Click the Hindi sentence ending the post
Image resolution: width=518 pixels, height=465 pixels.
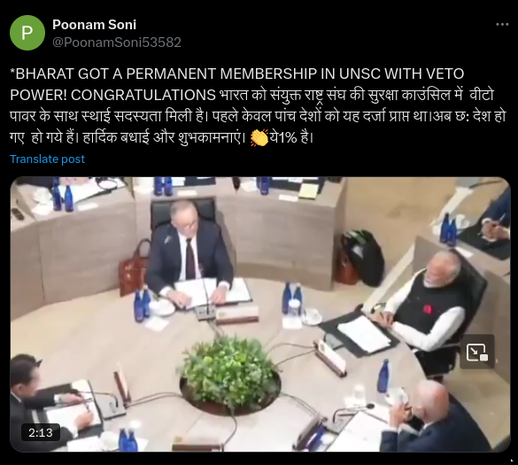click(291, 138)
